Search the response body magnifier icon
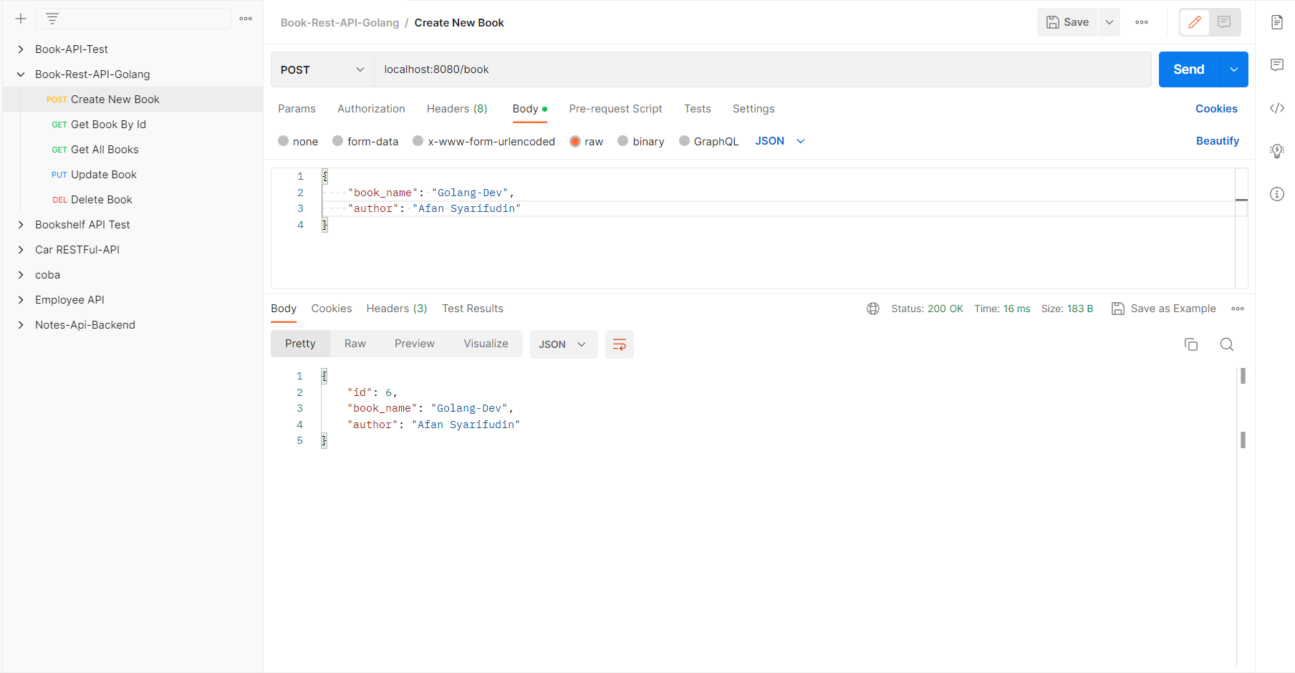 pos(1226,344)
